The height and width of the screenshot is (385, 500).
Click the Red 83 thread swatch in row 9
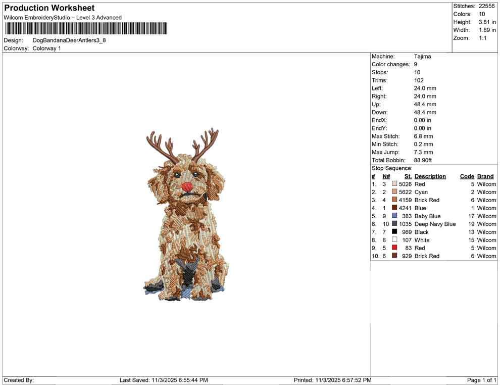point(394,248)
